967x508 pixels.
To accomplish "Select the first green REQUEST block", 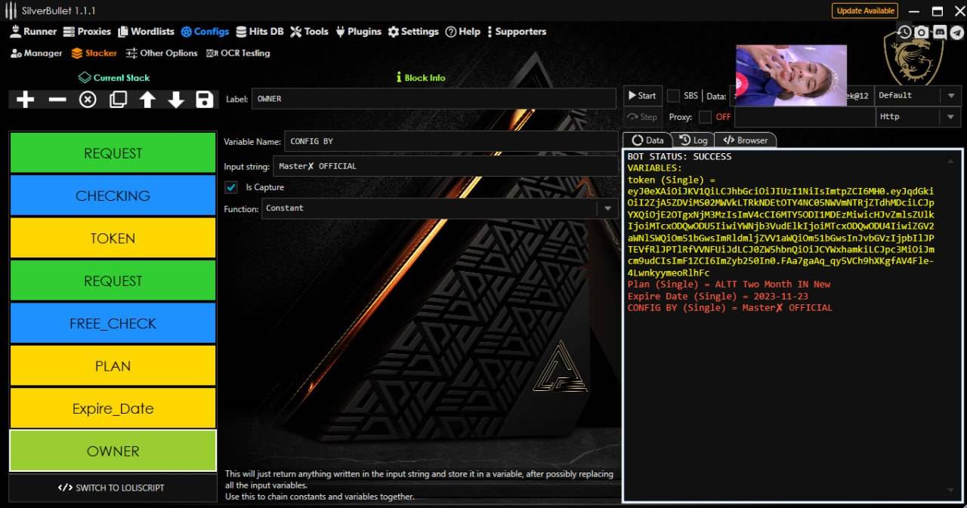I will [x=113, y=153].
